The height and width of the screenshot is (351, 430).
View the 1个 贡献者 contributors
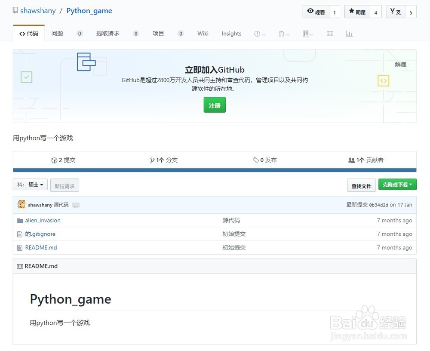[x=366, y=160]
